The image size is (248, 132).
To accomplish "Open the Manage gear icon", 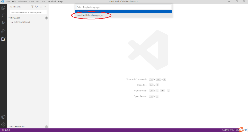I will click(x=3, y=125).
